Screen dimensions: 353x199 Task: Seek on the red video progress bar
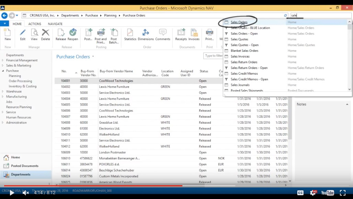point(93,186)
